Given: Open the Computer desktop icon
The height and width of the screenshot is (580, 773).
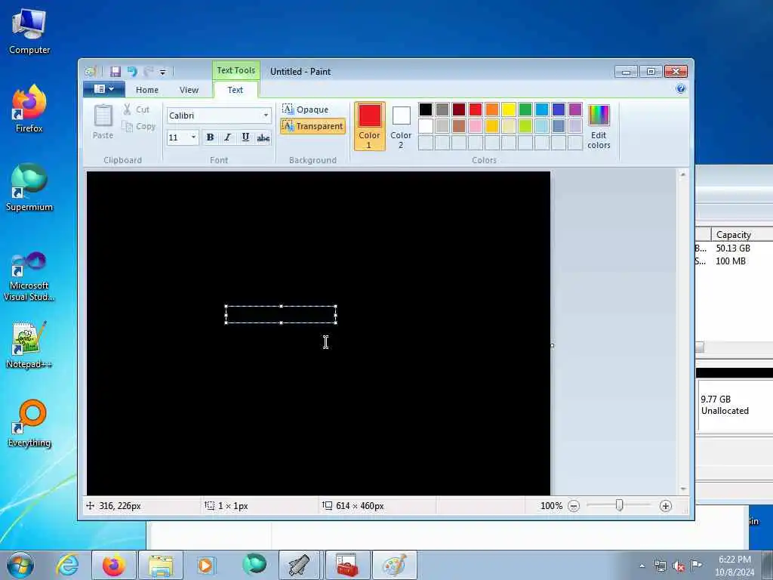Looking at the screenshot, I should (x=29, y=32).
